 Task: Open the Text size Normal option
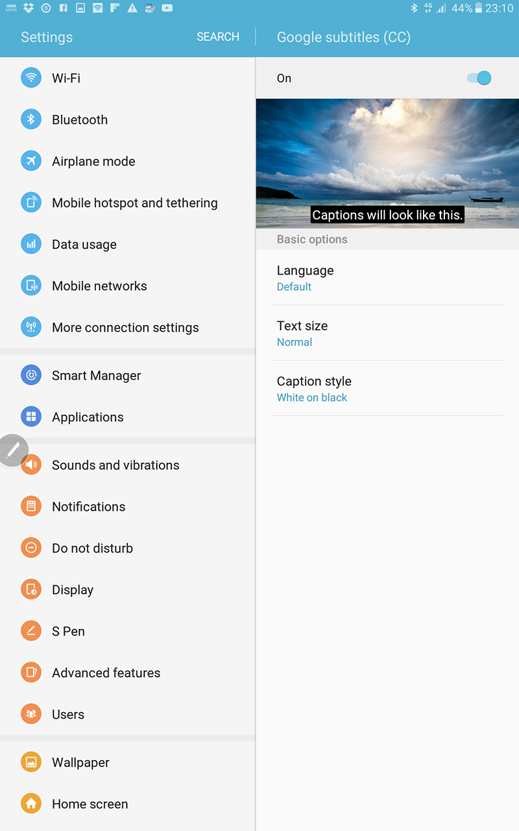[387, 333]
